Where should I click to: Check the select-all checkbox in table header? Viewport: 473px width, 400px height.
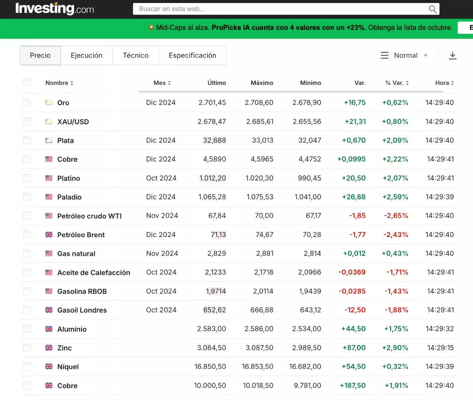point(27,82)
